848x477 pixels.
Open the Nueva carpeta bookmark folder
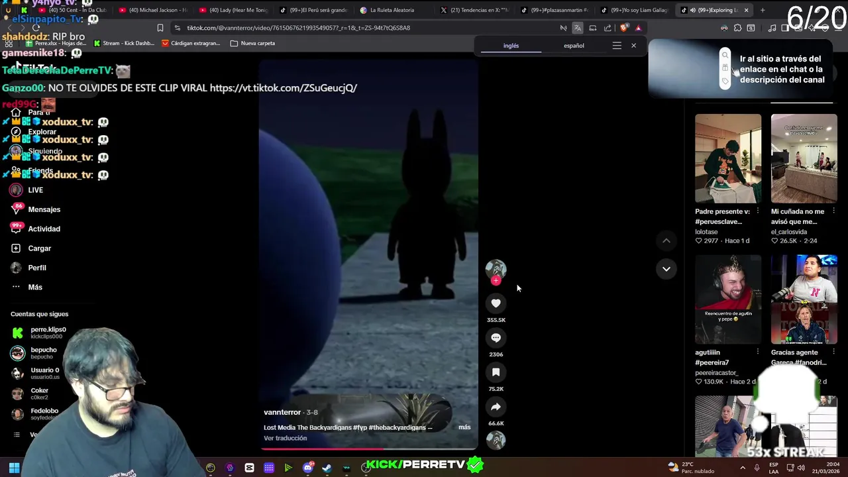(x=252, y=43)
